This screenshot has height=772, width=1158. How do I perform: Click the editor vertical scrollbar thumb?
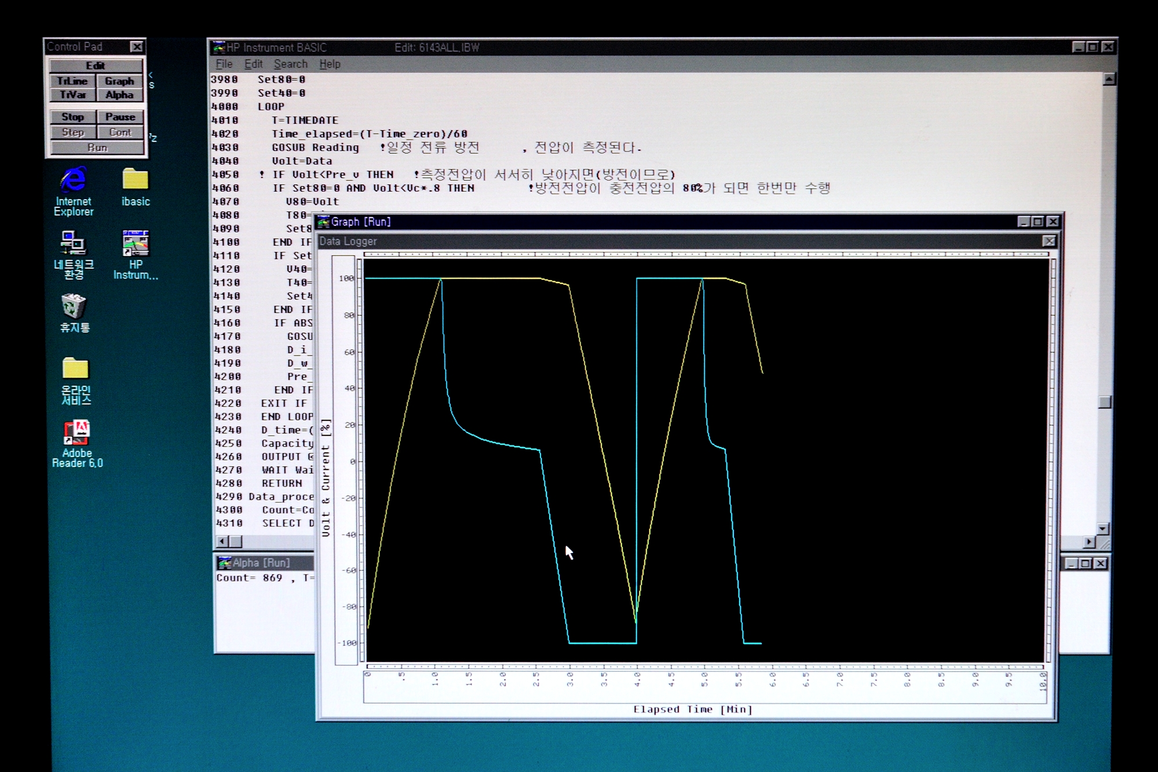1104,402
